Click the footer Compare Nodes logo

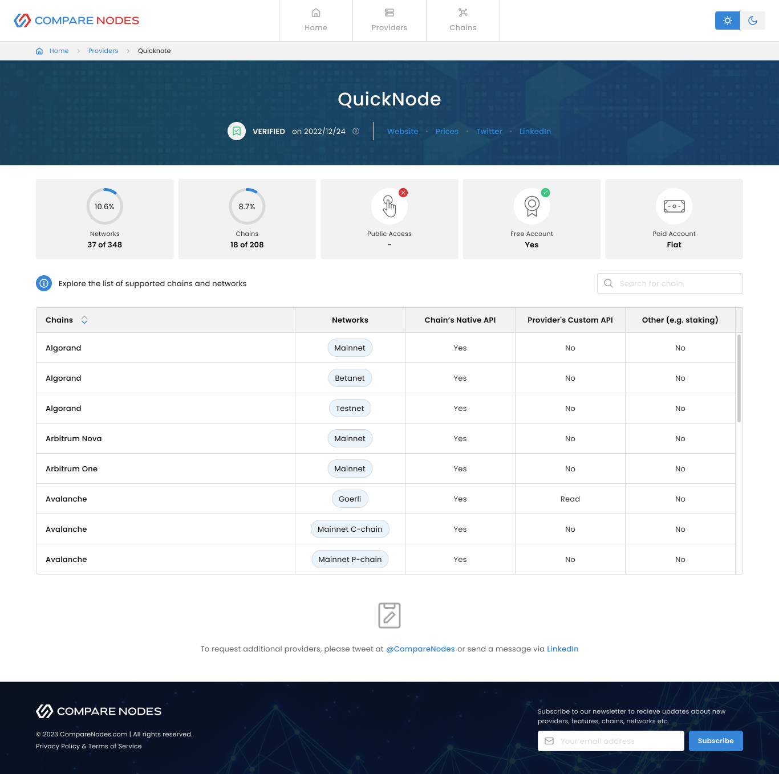(x=99, y=711)
